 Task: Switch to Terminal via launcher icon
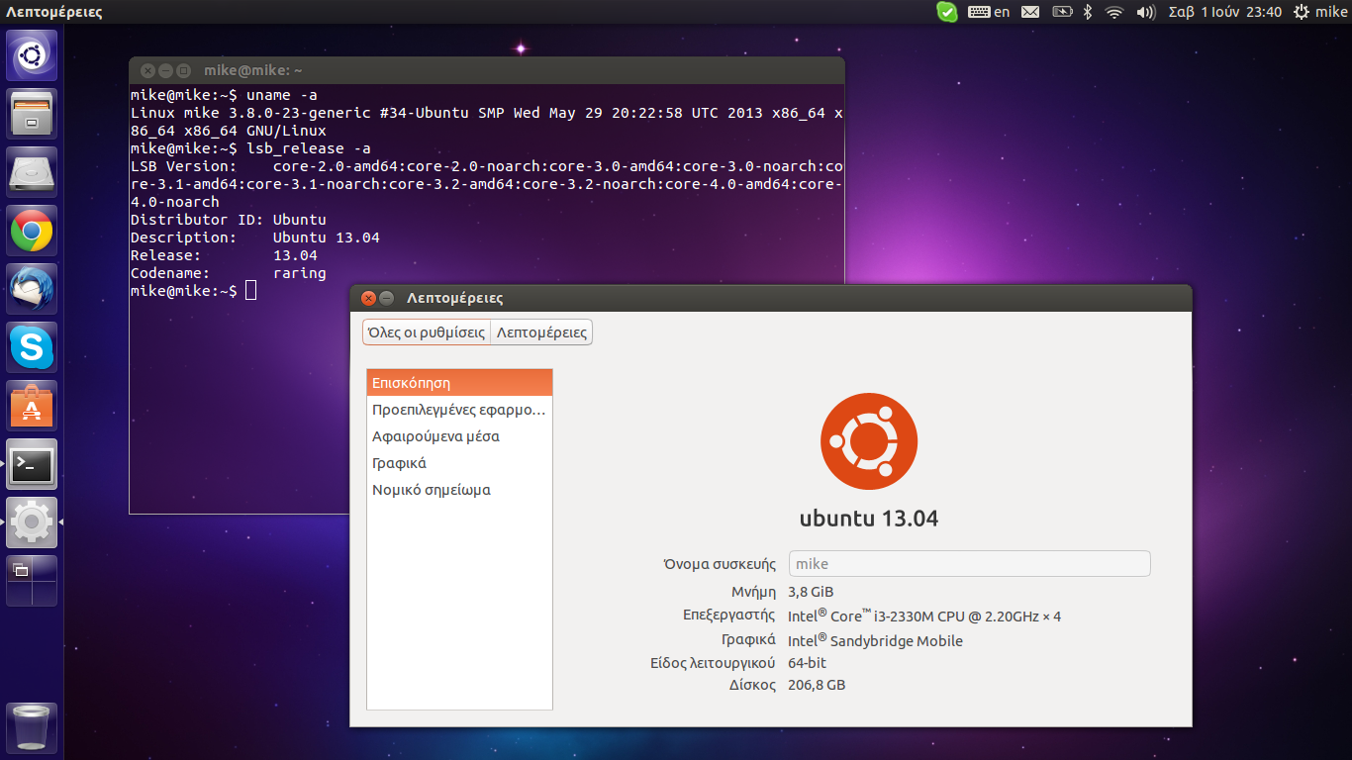point(32,464)
